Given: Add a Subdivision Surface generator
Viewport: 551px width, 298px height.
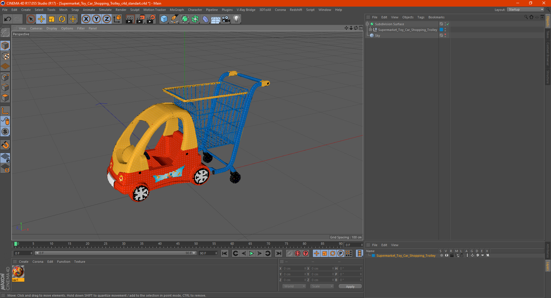Looking at the screenshot, I should tap(185, 19).
